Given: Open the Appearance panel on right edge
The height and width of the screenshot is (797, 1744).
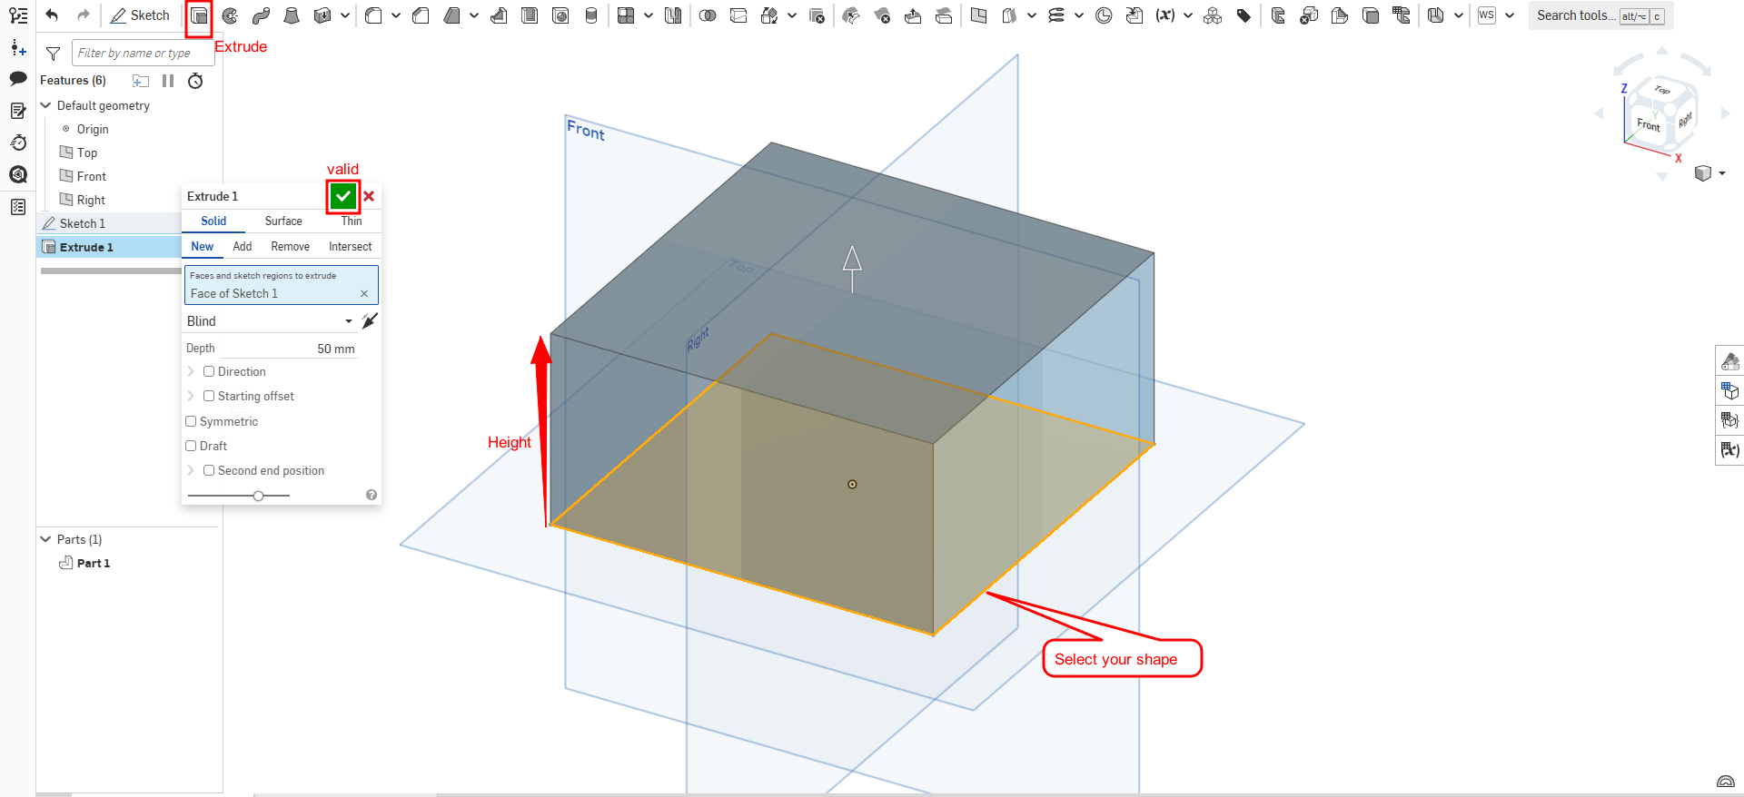Looking at the screenshot, I should tap(1729, 362).
